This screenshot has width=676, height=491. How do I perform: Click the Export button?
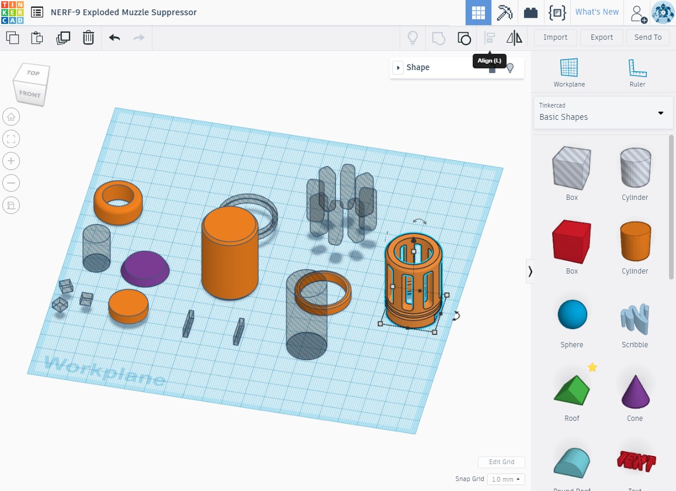point(601,37)
